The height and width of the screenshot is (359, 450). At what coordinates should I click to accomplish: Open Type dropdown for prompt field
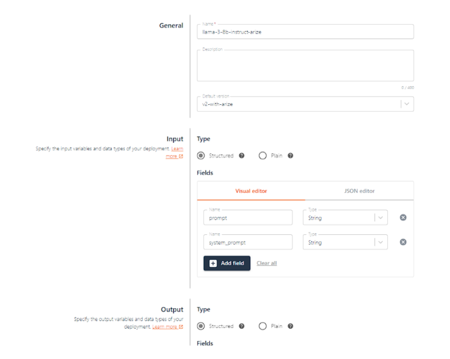click(x=345, y=218)
